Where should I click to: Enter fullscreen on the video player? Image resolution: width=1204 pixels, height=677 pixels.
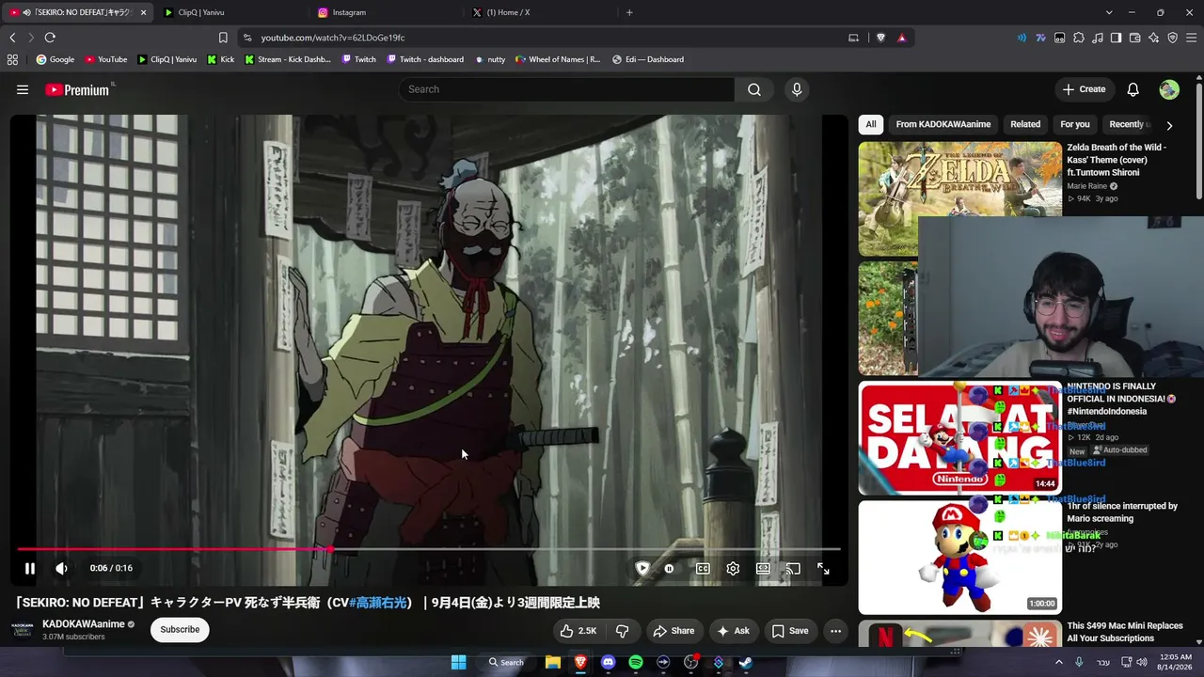pos(823,568)
